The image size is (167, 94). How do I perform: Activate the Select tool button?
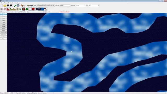pyautogui.click(x=4, y=14)
